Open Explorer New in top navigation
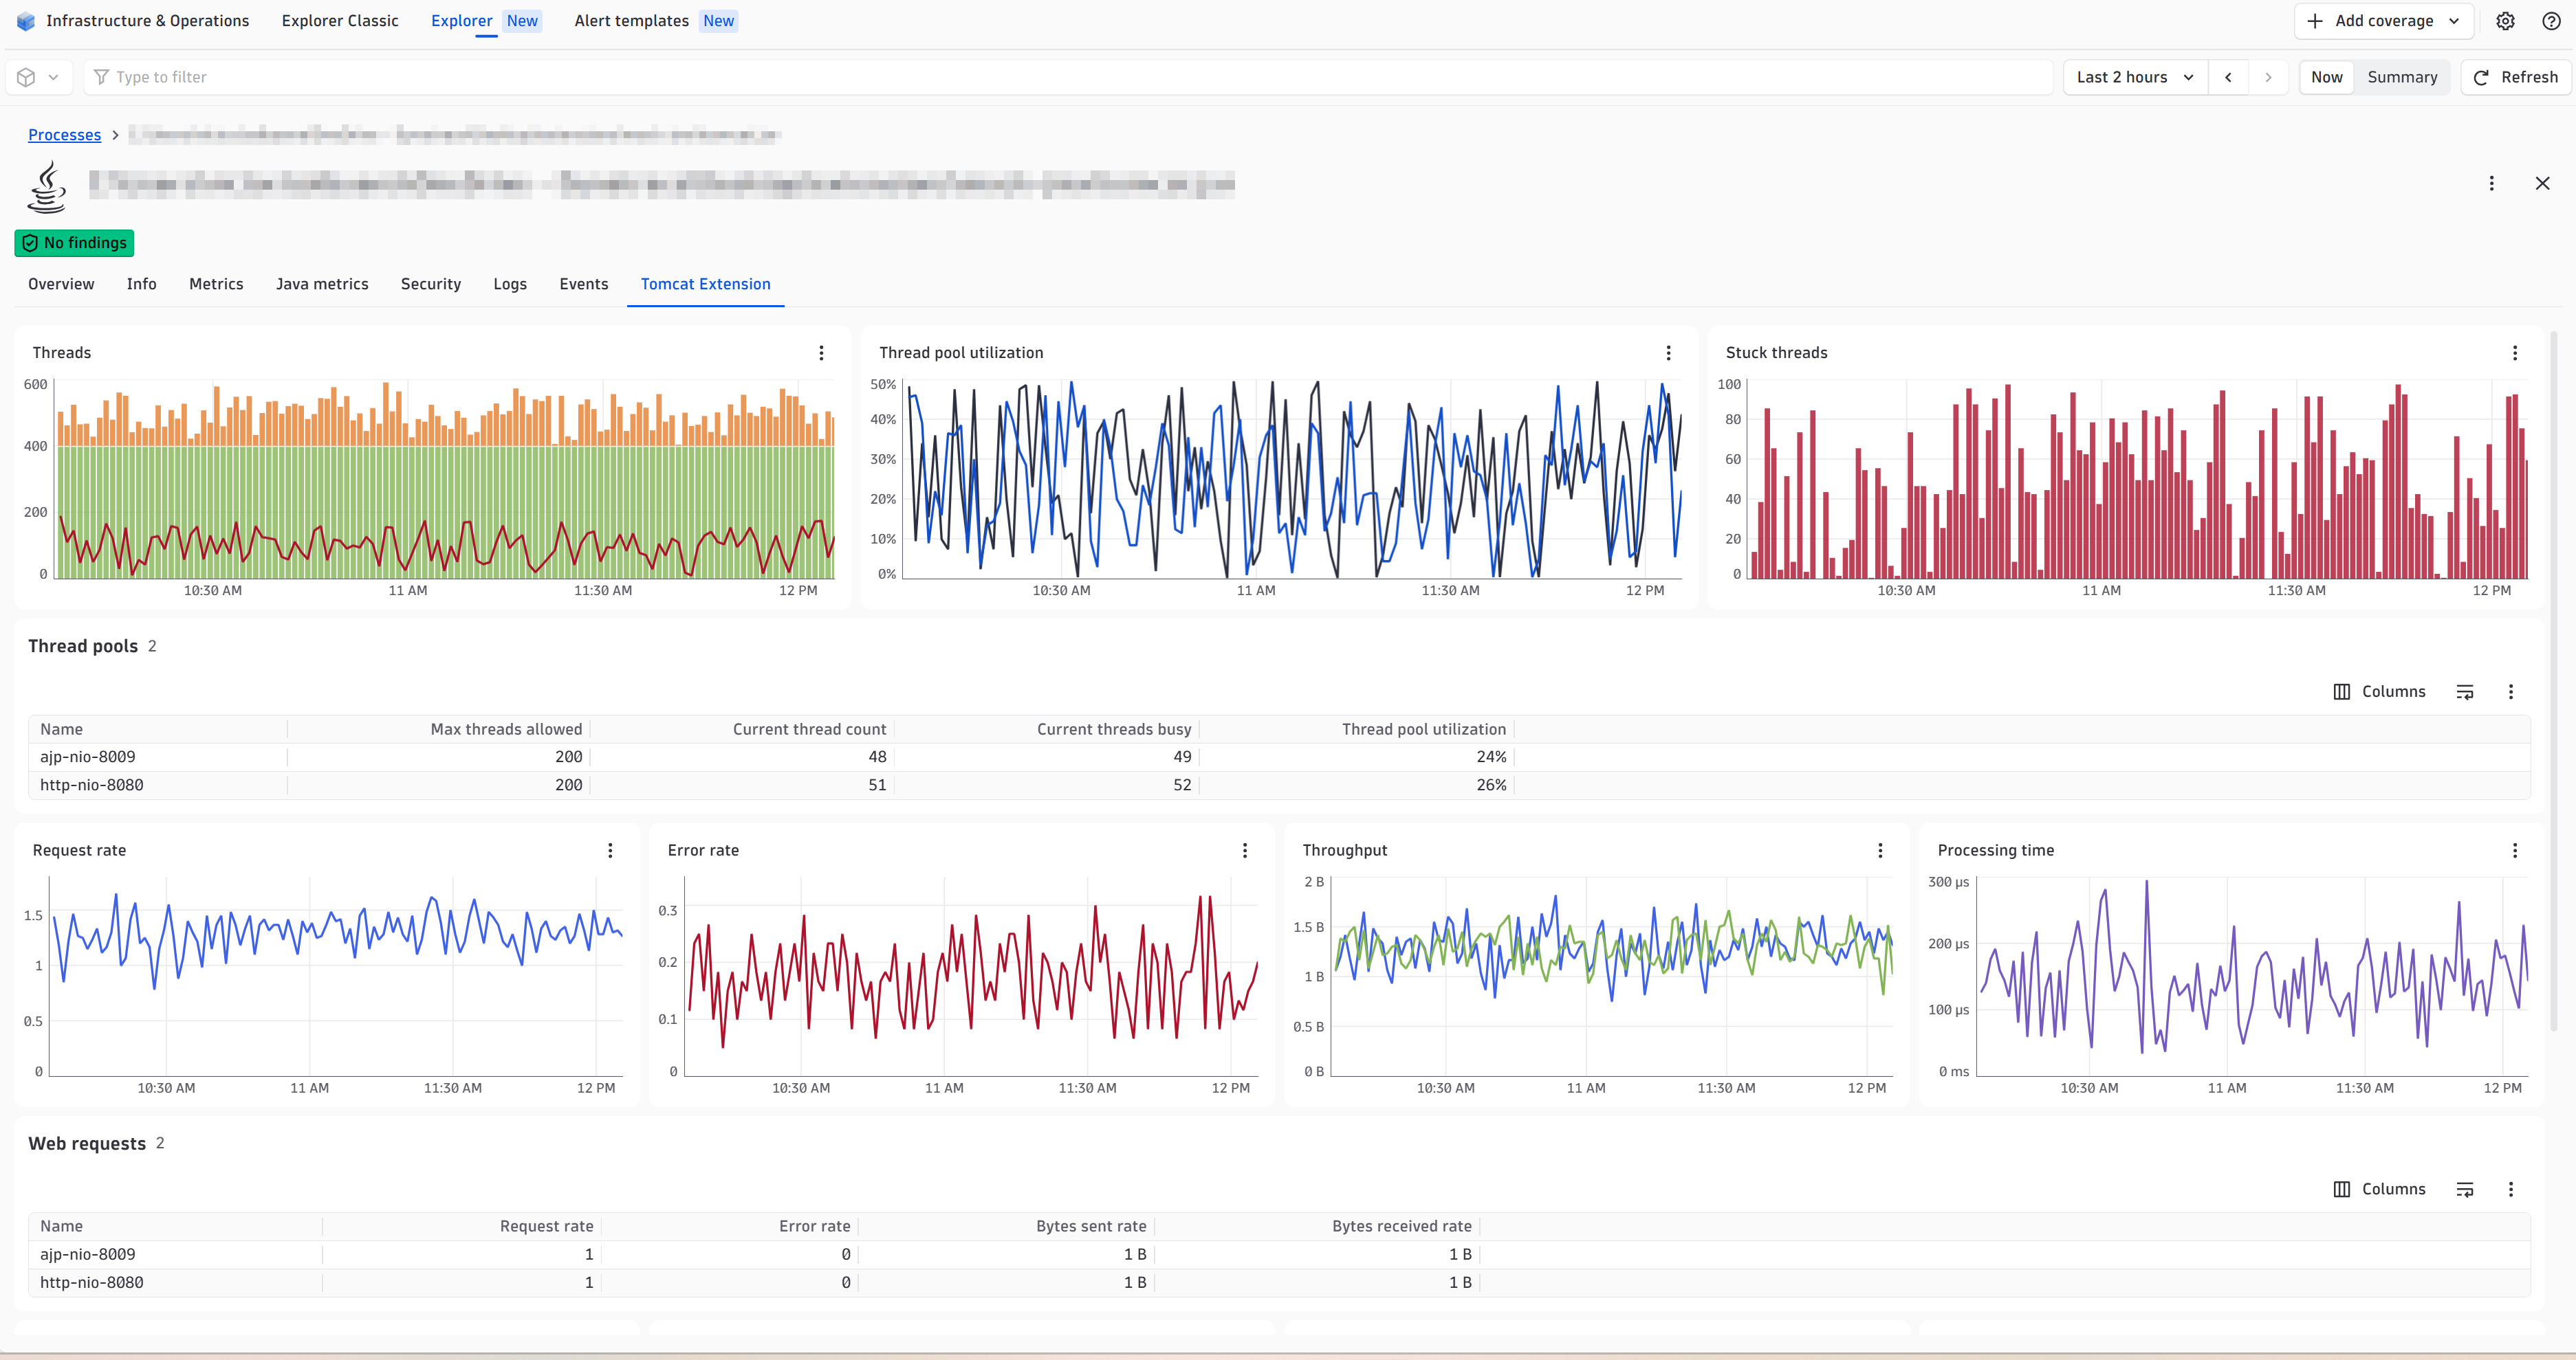 (486, 21)
